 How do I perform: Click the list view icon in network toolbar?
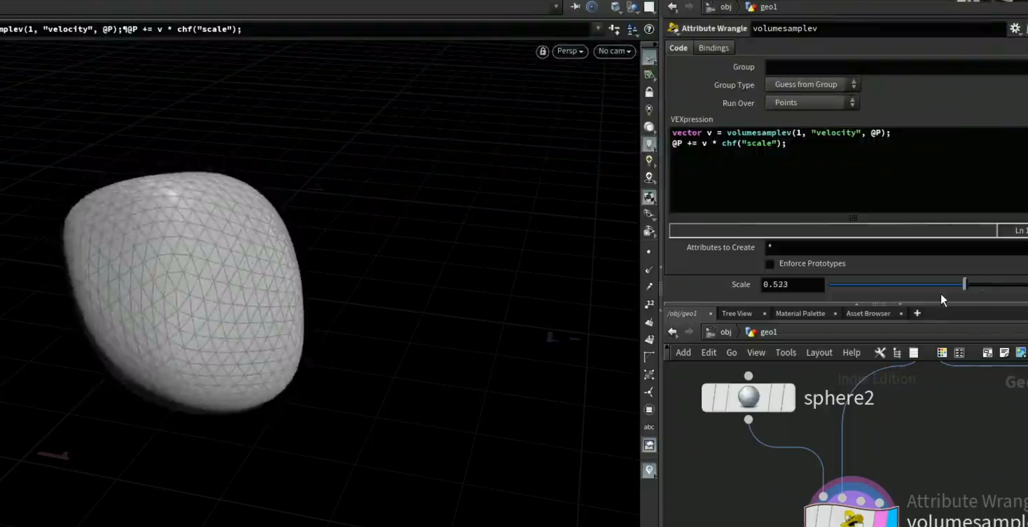(x=914, y=353)
